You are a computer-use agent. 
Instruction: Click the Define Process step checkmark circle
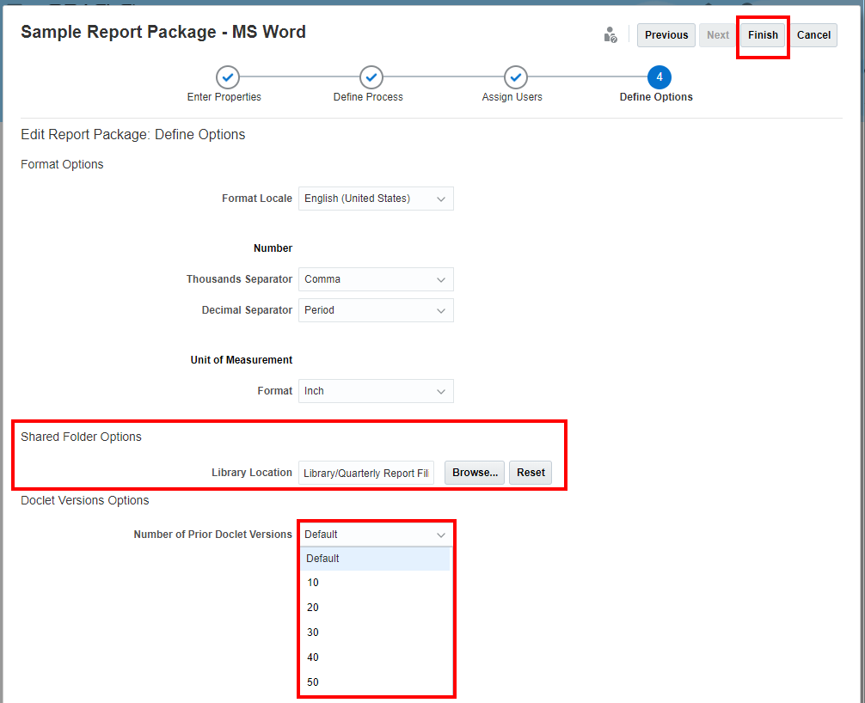[x=371, y=77]
